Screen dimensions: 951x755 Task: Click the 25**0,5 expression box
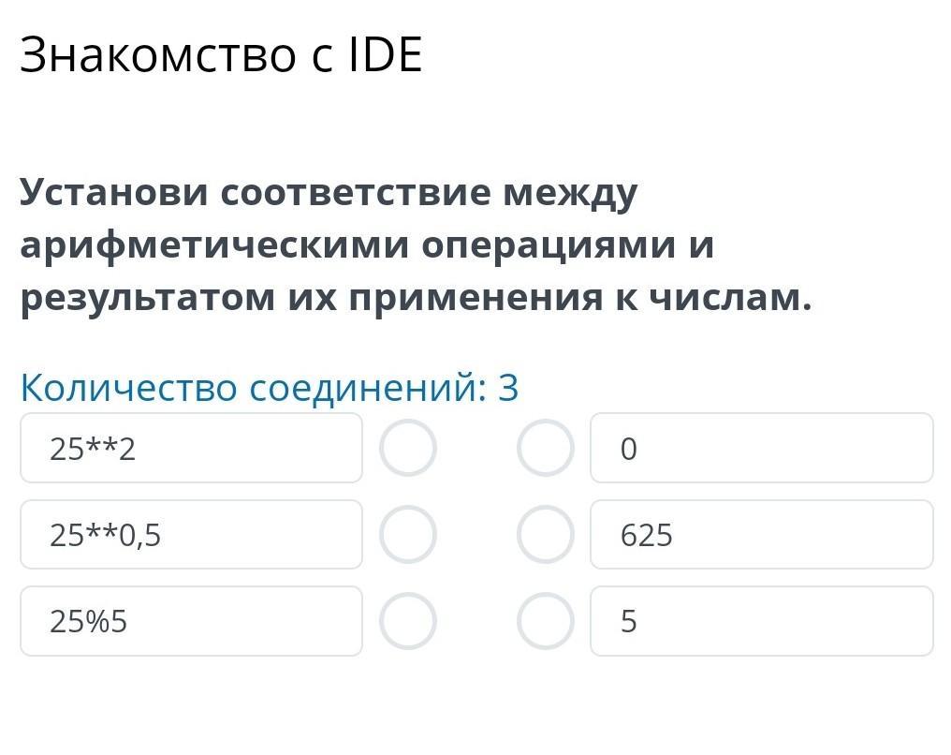point(191,534)
